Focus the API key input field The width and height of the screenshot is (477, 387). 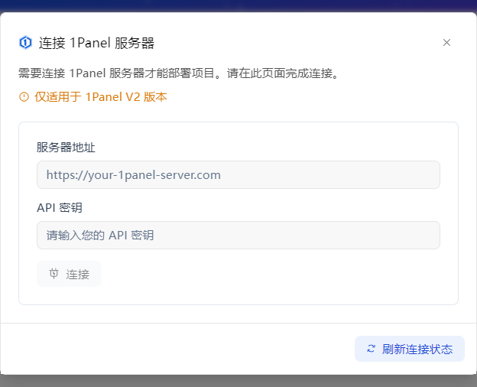coord(238,235)
